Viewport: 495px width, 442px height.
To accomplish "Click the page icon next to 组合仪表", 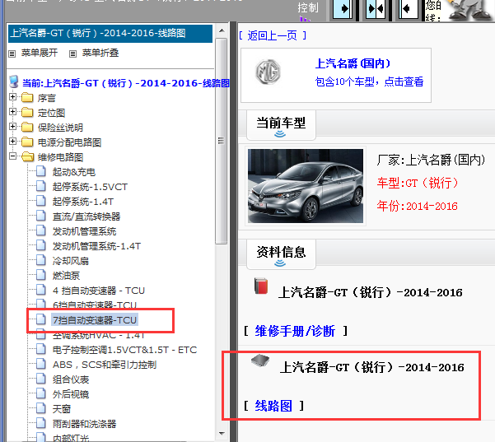I will pos(40,379).
